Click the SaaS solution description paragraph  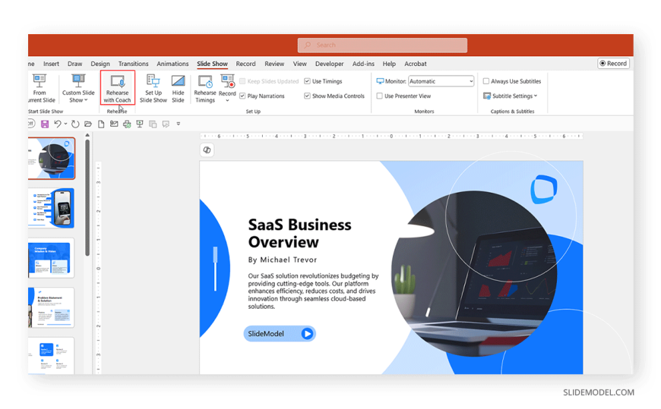313,291
